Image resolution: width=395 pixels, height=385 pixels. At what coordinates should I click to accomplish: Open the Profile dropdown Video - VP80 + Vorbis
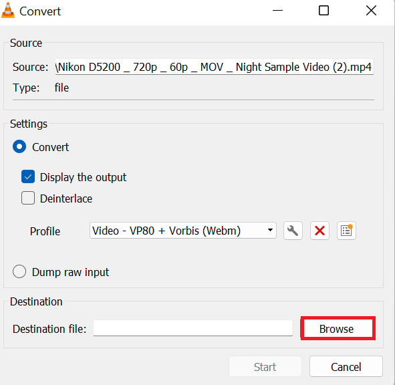coord(183,231)
